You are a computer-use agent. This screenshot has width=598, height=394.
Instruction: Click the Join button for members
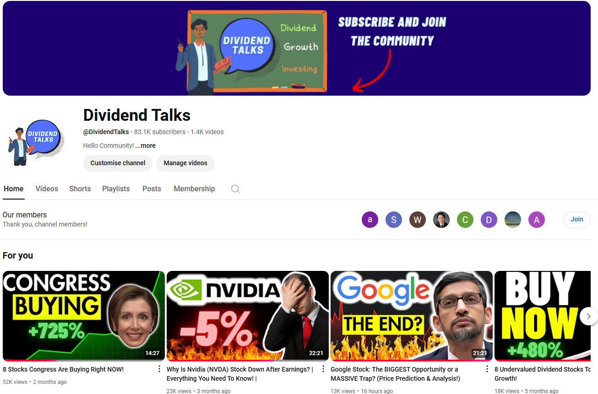[576, 220]
